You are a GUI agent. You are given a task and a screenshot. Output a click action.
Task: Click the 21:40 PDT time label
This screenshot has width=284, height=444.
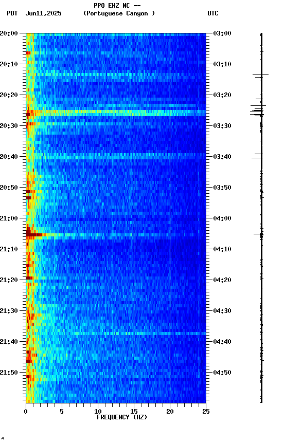(x=9, y=342)
